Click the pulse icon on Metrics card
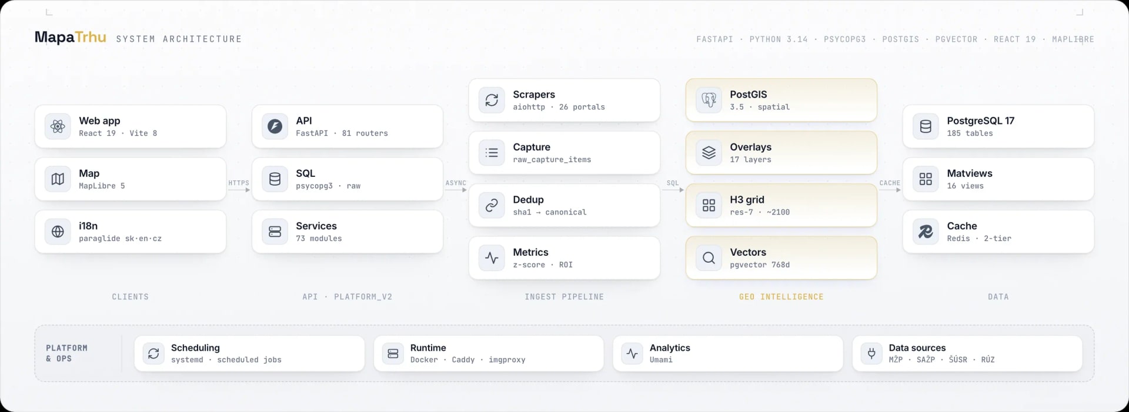 (492, 258)
